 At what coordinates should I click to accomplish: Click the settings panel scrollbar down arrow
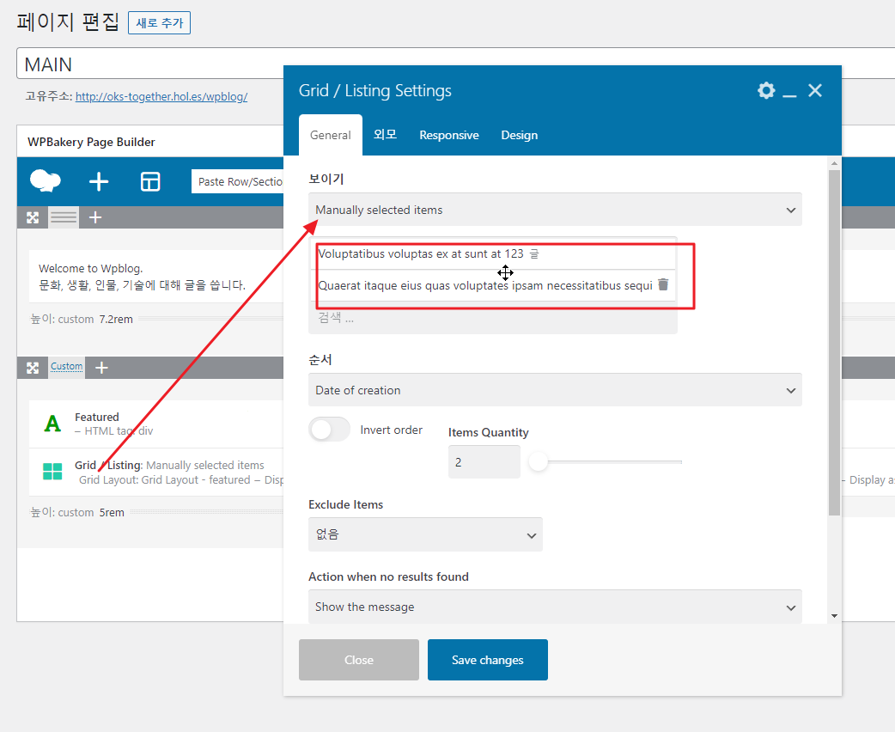pos(835,616)
